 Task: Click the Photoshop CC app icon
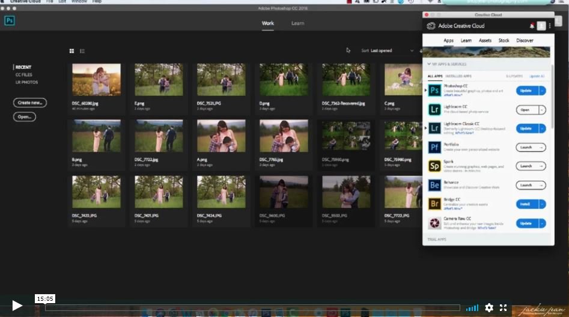(434, 90)
